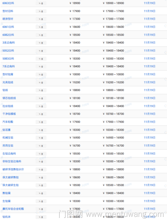Viewport: 167px width, 221px height.
Task: Click the 11月19日 date in 铝线 row
Action: (x=150, y=90)
